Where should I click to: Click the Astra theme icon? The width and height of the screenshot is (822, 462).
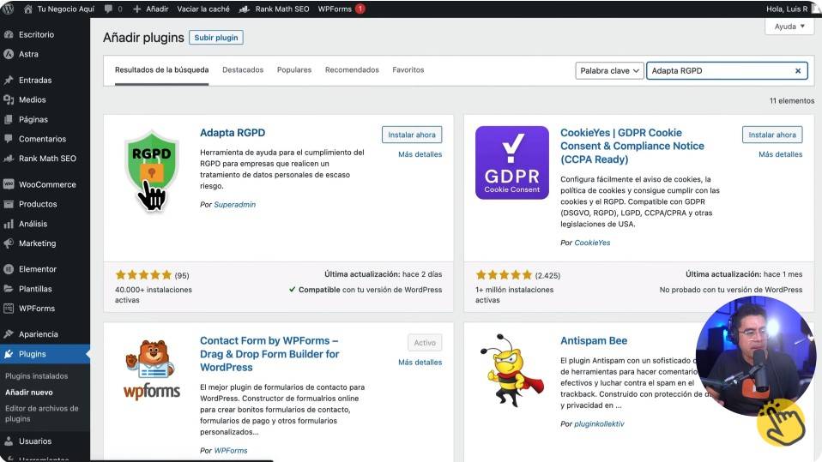tap(9, 54)
